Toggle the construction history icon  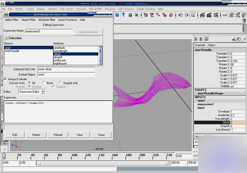(x=193, y=15)
